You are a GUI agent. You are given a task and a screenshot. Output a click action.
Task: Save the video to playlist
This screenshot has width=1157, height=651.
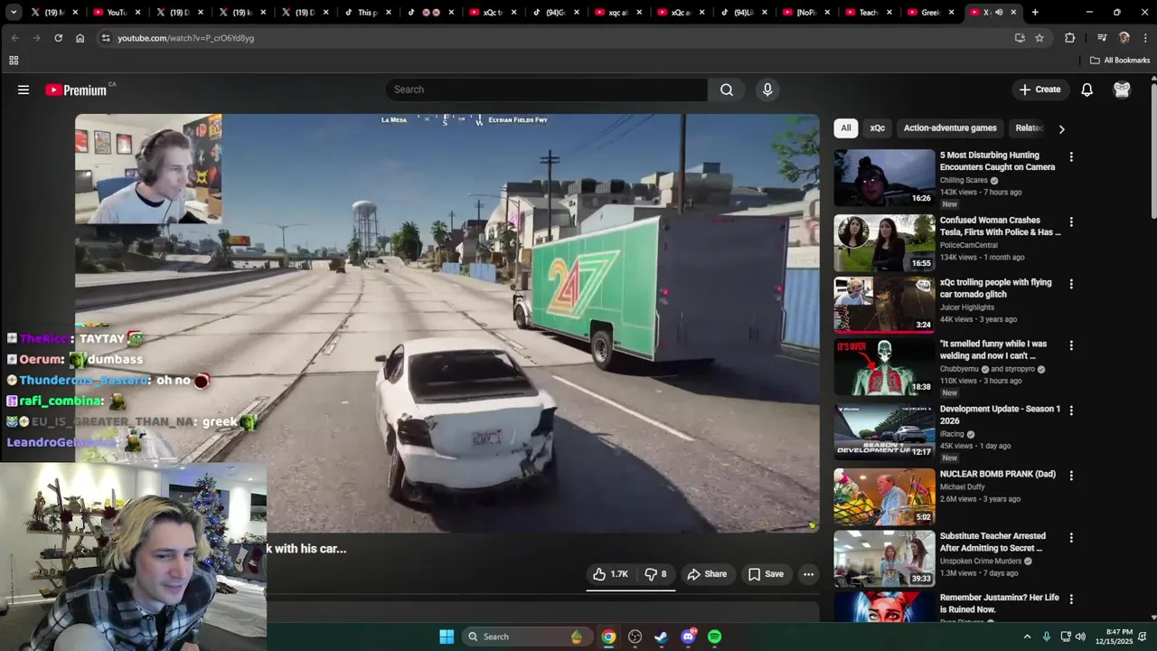pos(766,574)
